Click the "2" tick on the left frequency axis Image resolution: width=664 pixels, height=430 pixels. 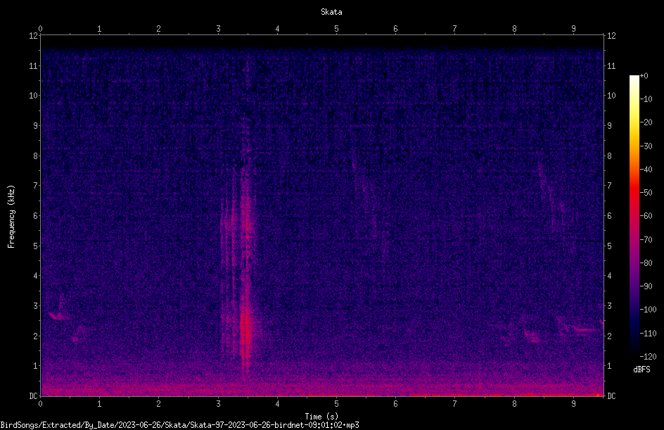tap(35, 336)
